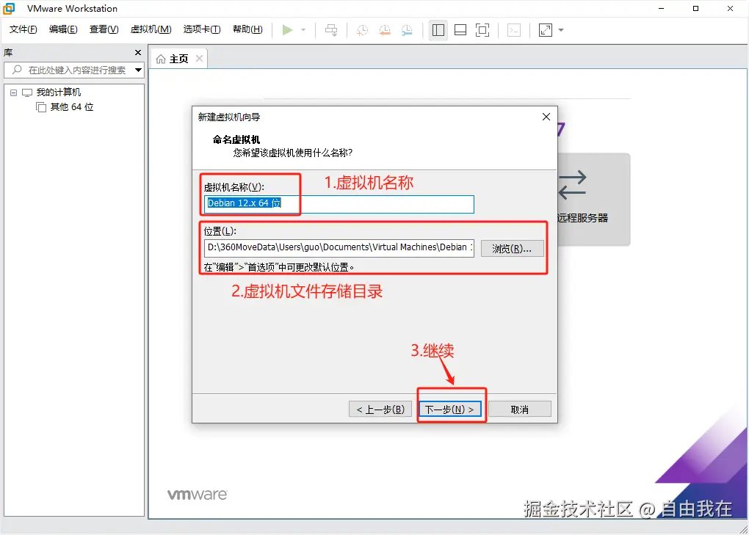This screenshot has width=749, height=535.
Task: Switch to the 主页 tab
Action: click(178, 59)
